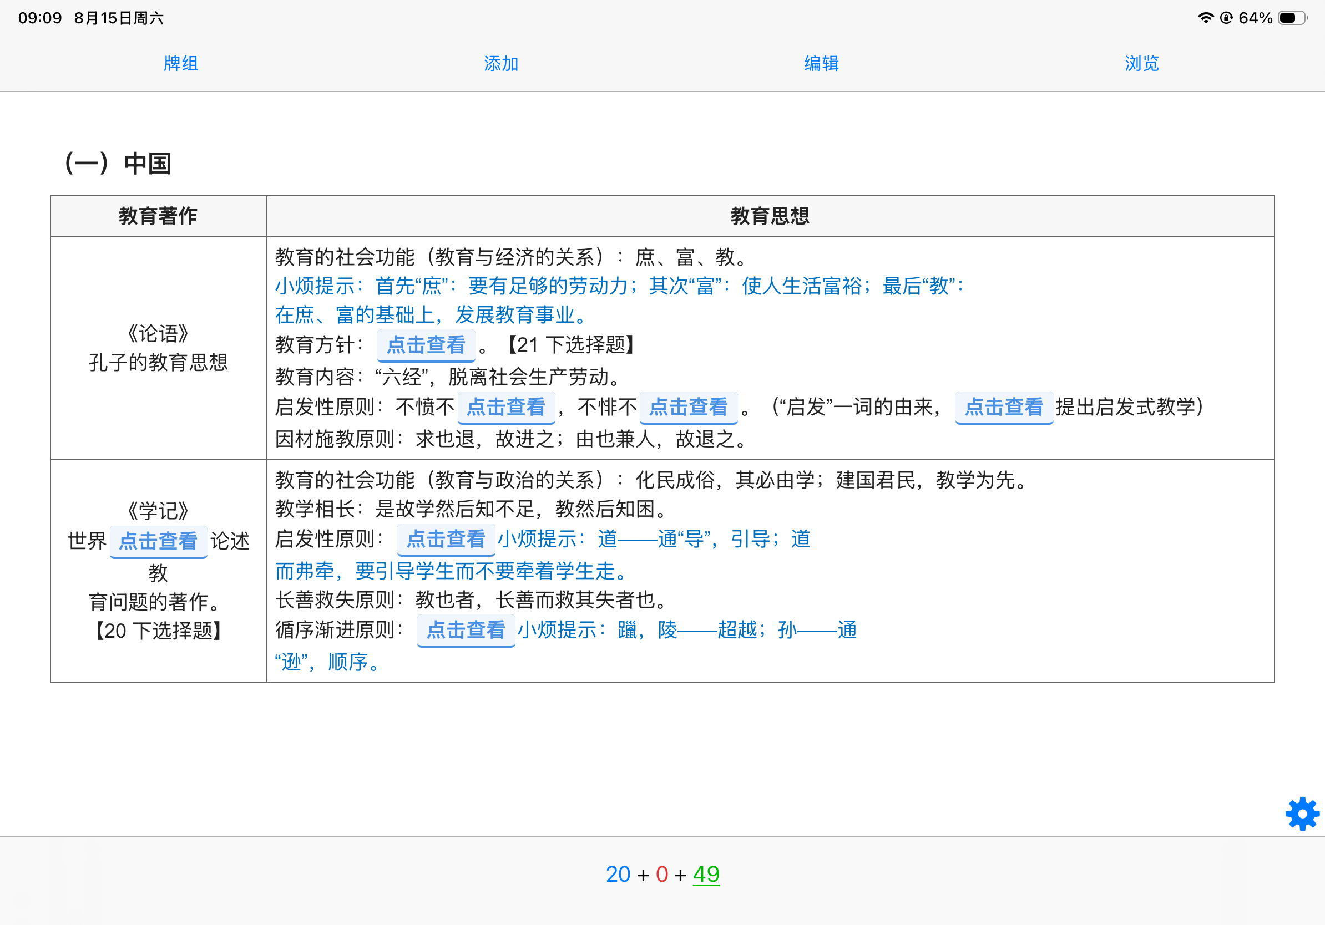Screen dimensions: 1325x925
Task: Tap the 【20 下选择题】 tag
Action: coord(158,631)
